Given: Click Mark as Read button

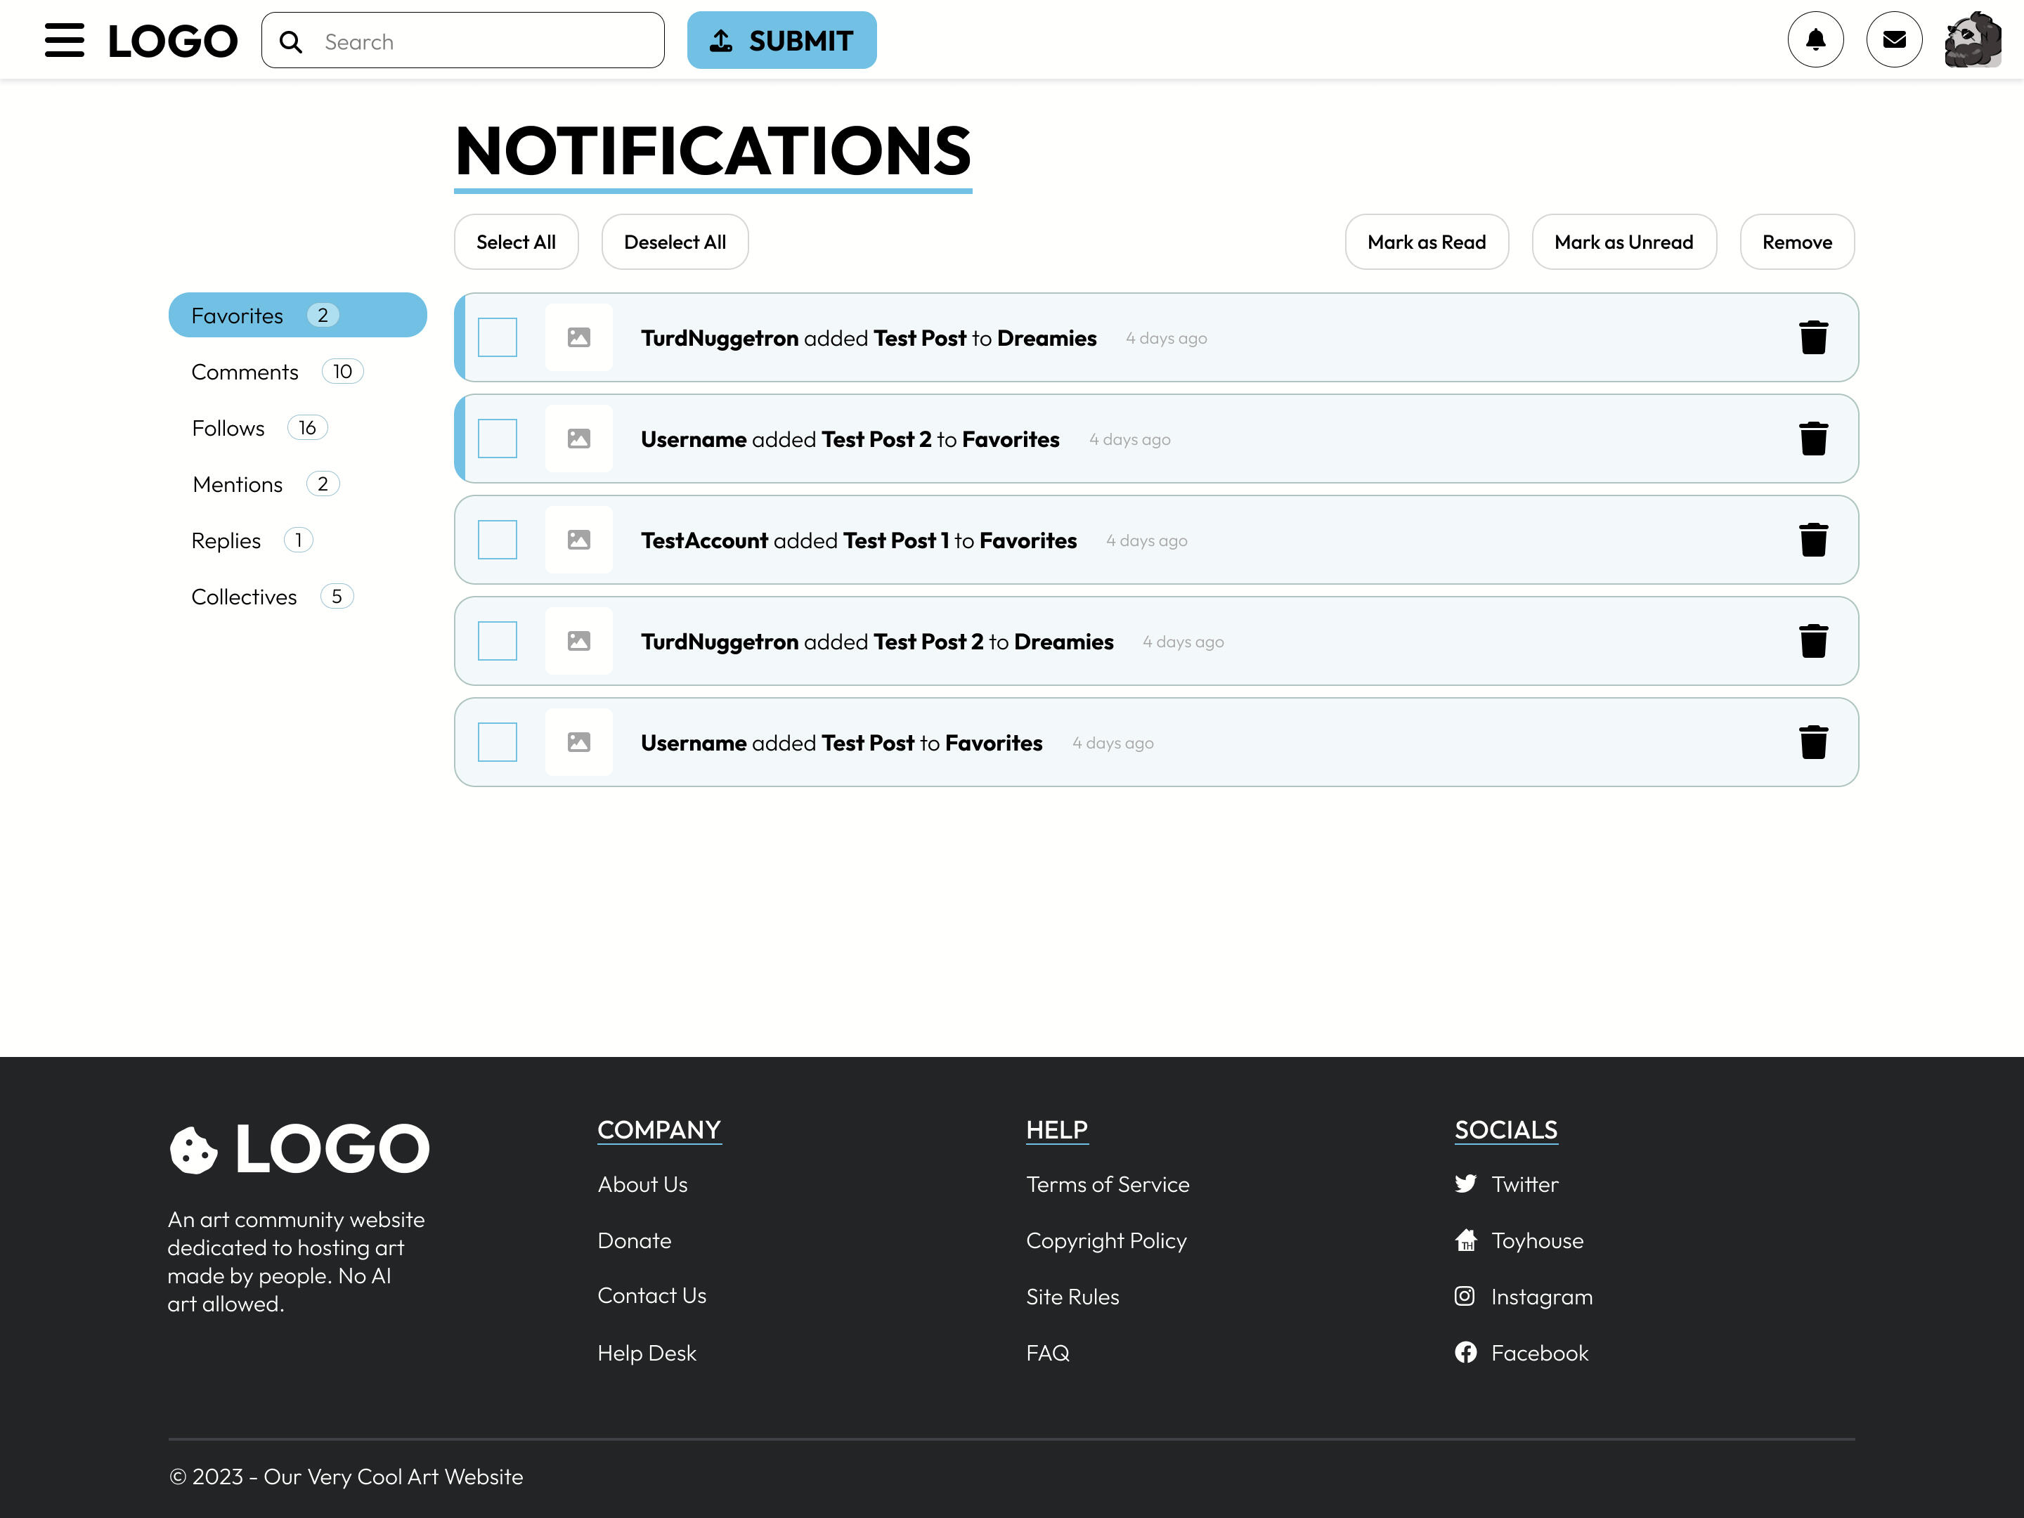Looking at the screenshot, I should [x=1425, y=242].
